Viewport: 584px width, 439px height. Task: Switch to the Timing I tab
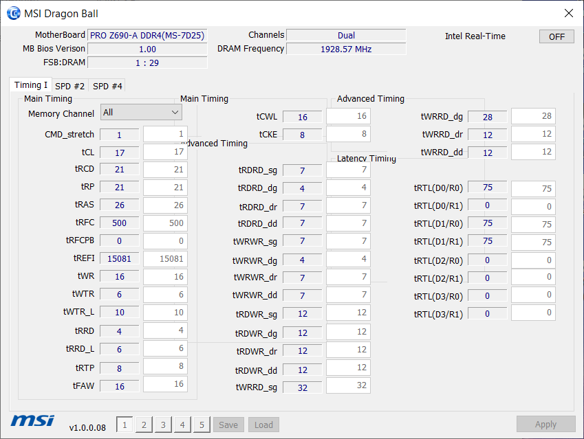[x=31, y=85]
